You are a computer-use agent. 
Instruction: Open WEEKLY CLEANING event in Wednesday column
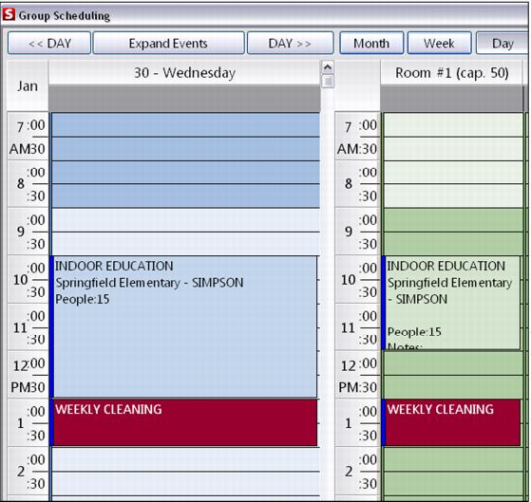point(184,422)
